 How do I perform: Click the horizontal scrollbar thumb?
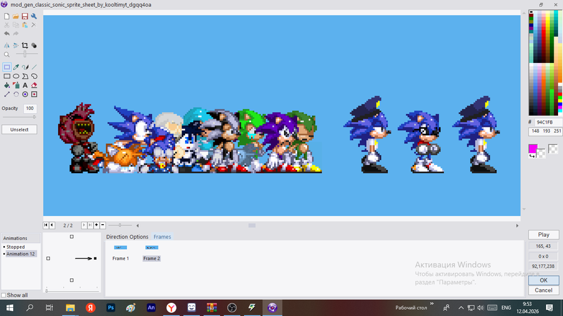tap(252, 225)
